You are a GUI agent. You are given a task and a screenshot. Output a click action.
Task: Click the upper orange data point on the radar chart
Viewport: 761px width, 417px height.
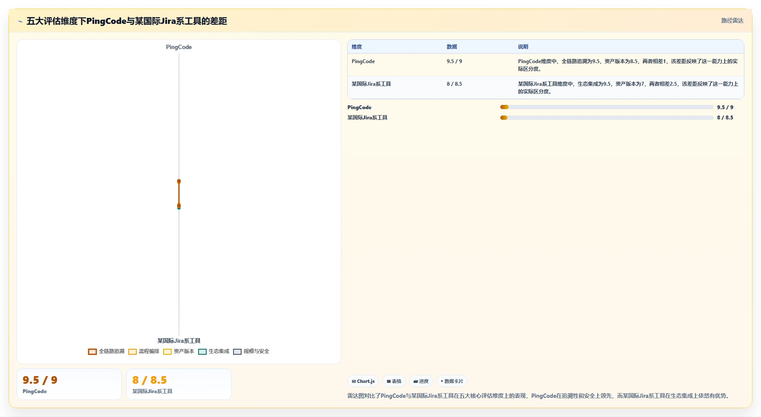coord(179,181)
